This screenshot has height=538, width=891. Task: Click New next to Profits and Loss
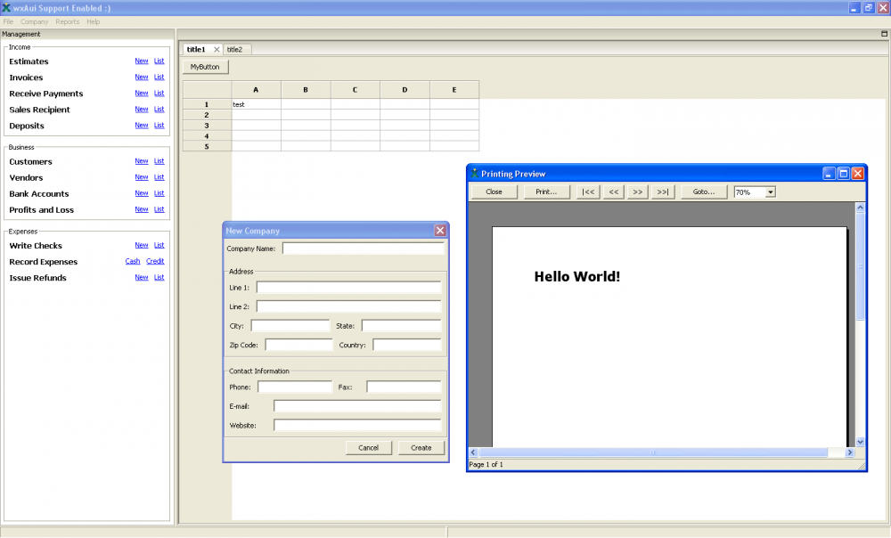click(x=142, y=209)
